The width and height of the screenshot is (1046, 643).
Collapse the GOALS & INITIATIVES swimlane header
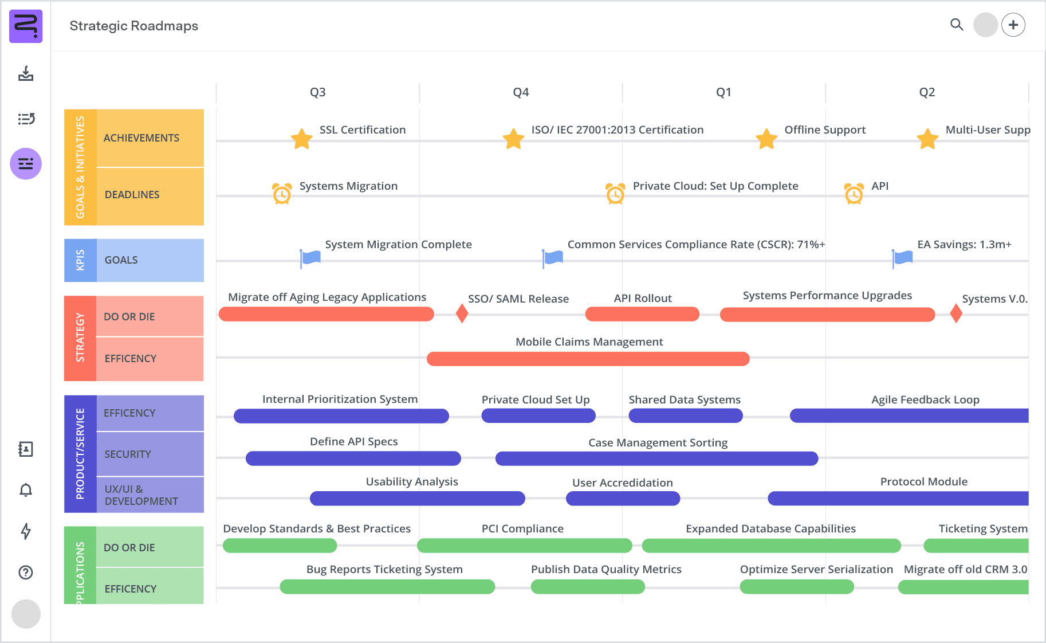[80, 166]
